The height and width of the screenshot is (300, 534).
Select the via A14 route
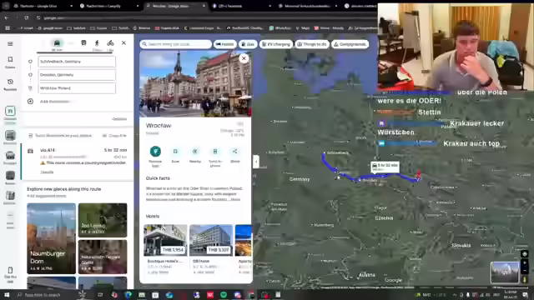tap(78, 161)
